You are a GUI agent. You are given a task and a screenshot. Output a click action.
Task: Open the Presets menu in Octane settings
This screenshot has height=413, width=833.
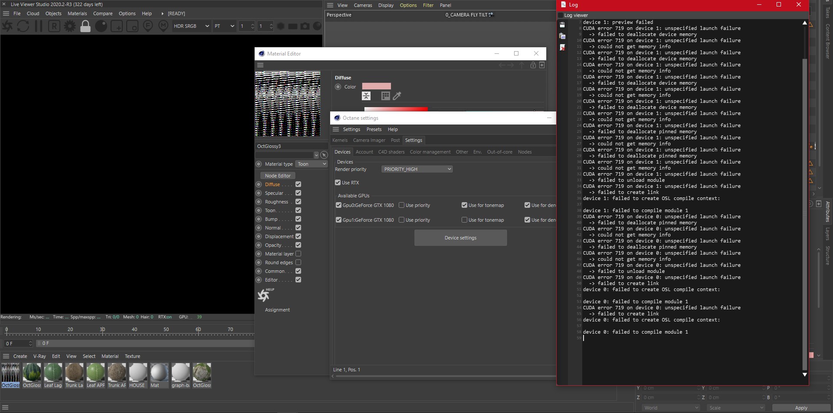[x=374, y=129]
